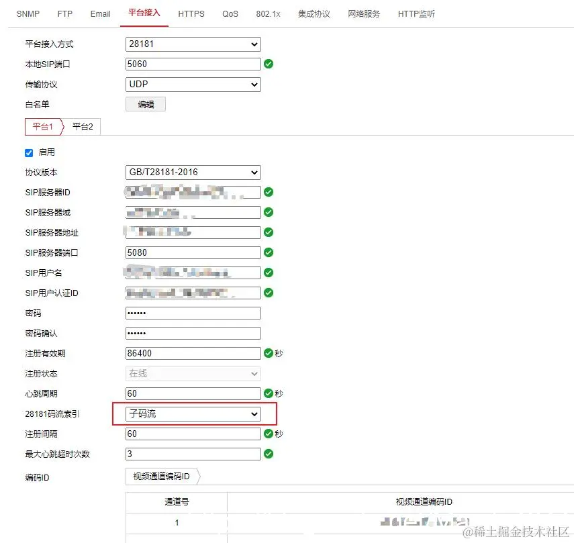Click the 视频通道编码ID button
Screen dimensions: 574x543
(162, 477)
